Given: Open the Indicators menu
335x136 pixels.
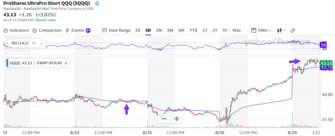Looking at the screenshot, I should pyautogui.click(x=16, y=30).
